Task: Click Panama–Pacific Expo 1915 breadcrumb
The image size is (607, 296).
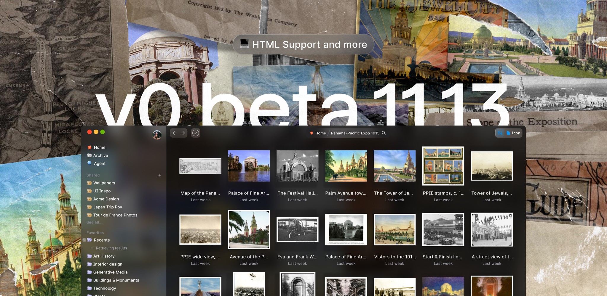Action: coord(355,133)
